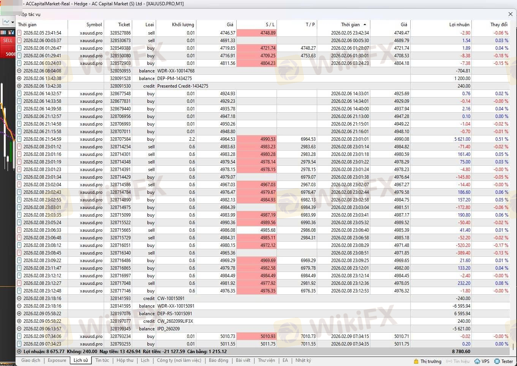Click the credit icon for CW_2602099LIF3X
This screenshot has width=517, height=366.
tap(19, 321)
